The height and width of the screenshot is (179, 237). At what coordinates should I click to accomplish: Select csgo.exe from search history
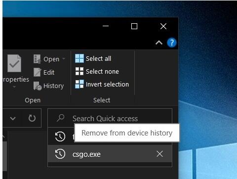[110, 154]
